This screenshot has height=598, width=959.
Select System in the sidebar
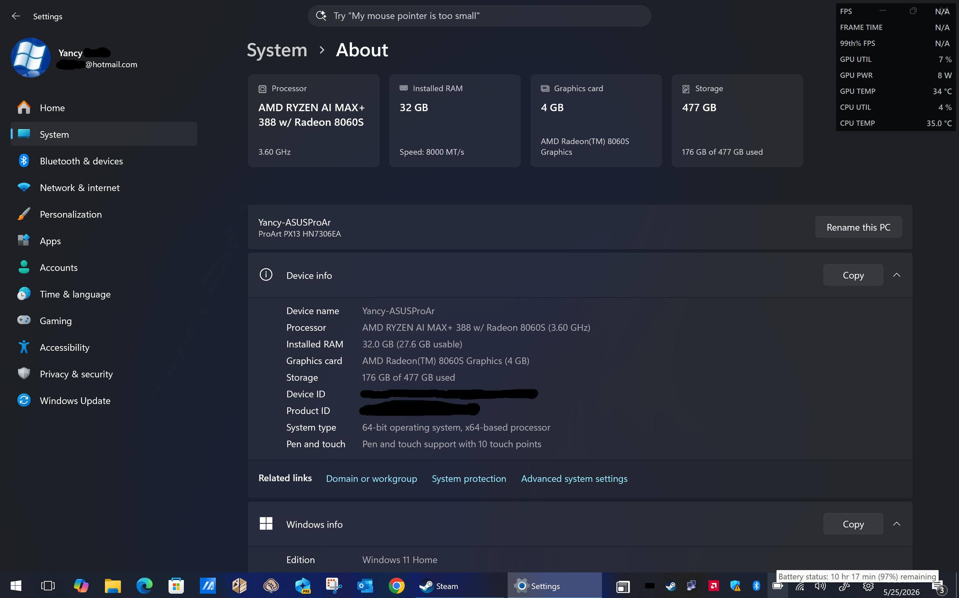(x=104, y=134)
